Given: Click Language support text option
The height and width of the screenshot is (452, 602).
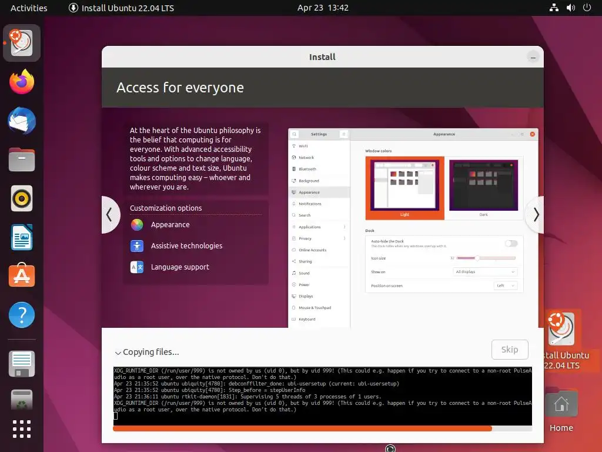Looking at the screenshot, I should pyautogui.click(x=180, y=267).
